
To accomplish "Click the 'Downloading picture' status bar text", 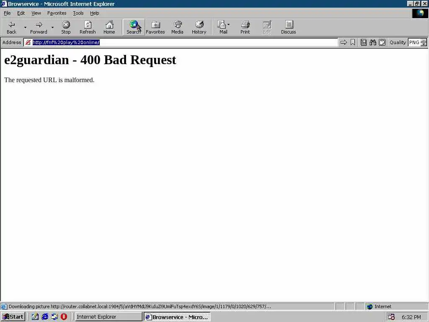I will pyautogui.click(x=140, y=306).
